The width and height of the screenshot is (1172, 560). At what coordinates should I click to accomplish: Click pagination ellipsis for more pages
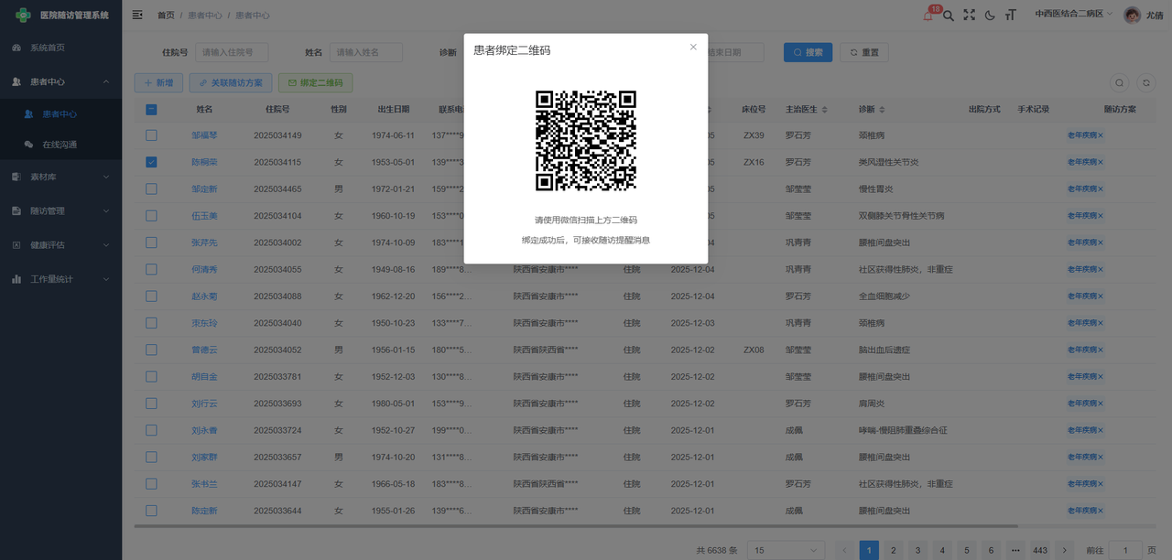(x=1015, y=550)
